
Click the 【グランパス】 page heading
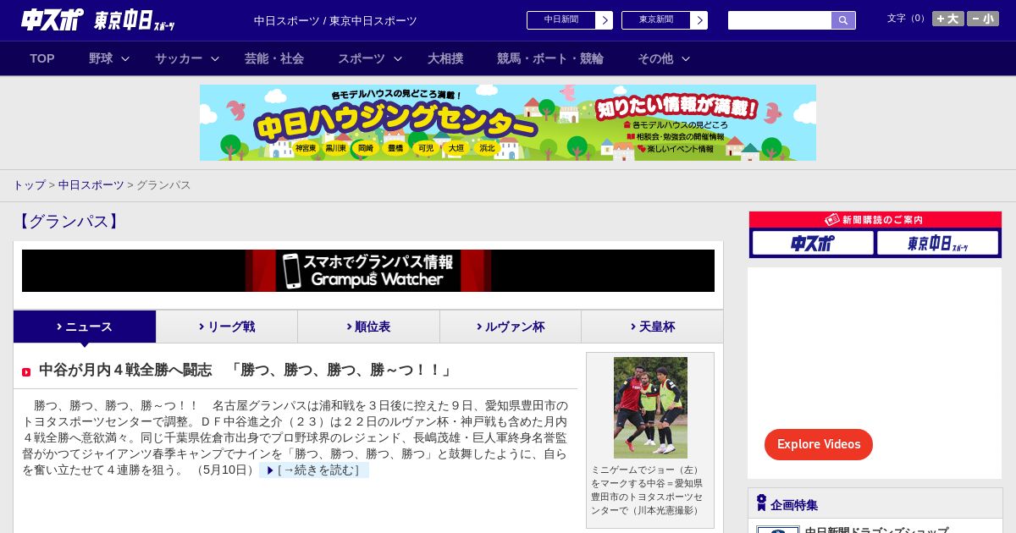click(x=69, y=222)
